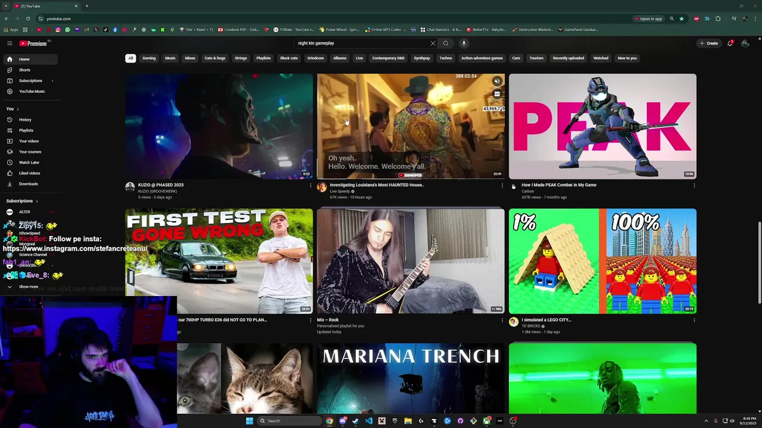Open Your videos in the sidebar
This screenshot has height=428, width=762.
pos(30,141)
